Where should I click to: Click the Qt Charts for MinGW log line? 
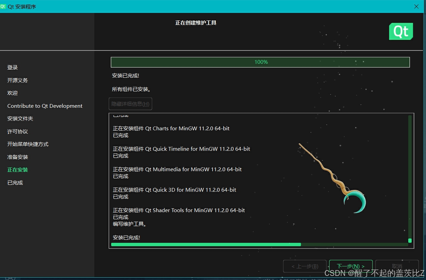(171, 129)
